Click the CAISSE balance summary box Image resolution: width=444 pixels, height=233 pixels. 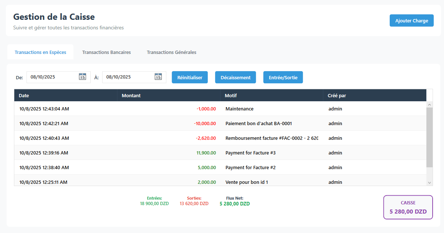(408, 207)
